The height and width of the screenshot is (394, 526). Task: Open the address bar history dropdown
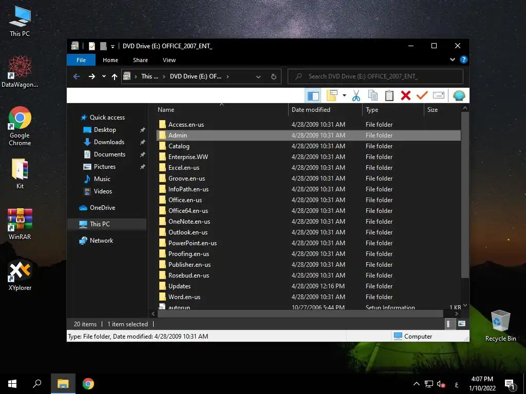click(258, 77)
